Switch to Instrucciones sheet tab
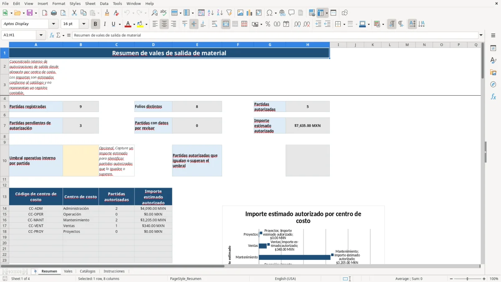Screen dimensions: 501x282 pyautogui.click(x=114, y=271)
